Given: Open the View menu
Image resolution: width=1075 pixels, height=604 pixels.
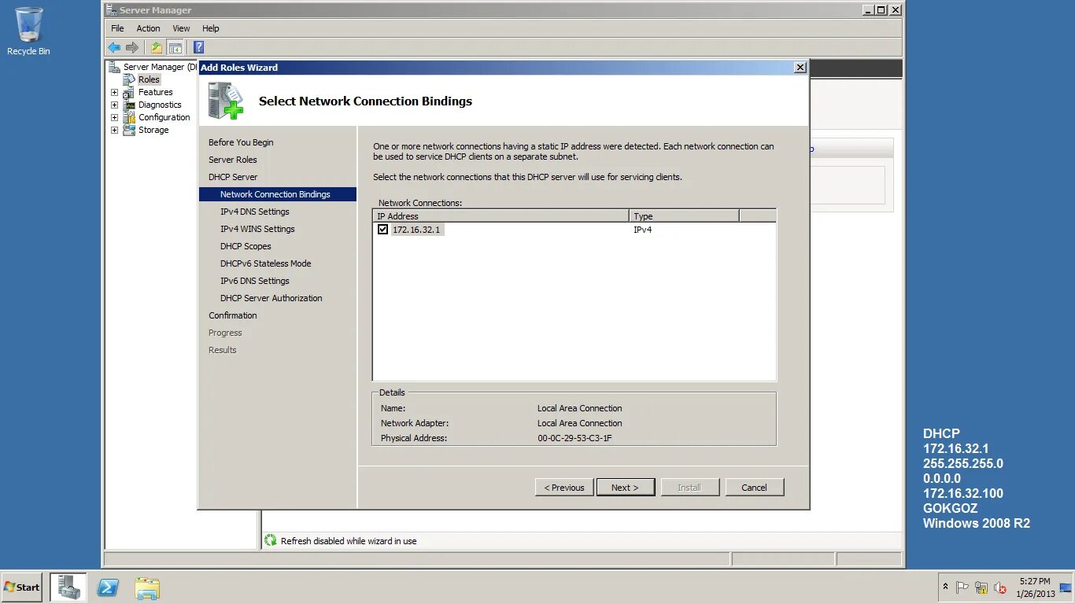Looking at the screenshot, I should click(x=181, y=28).
